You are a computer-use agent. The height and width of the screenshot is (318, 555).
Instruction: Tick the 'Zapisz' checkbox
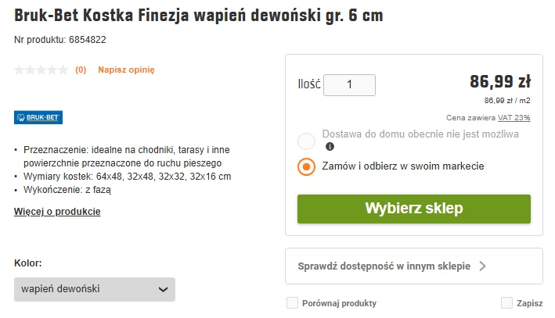pos(506,303)
